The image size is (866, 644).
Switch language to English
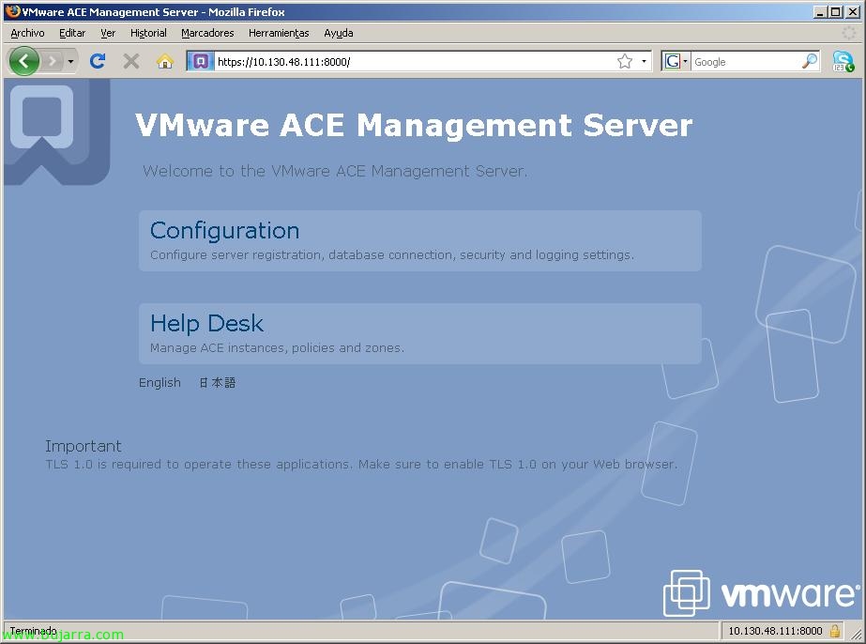click(160, 382)
